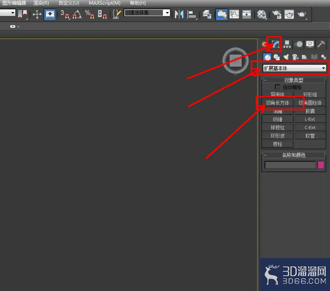The width and height of the screenshot is (330, 291).
Task: Click the 环形波 button
Action: click(278, 136)
